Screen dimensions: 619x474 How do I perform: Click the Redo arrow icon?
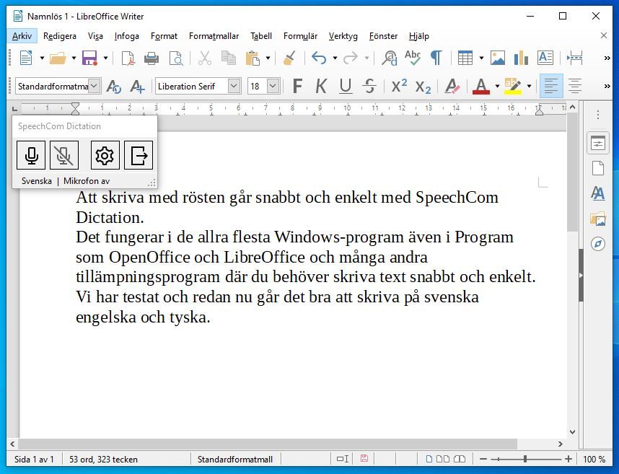click(350, 58)
